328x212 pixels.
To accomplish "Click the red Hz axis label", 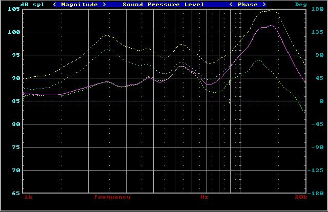I will (204, 197).
